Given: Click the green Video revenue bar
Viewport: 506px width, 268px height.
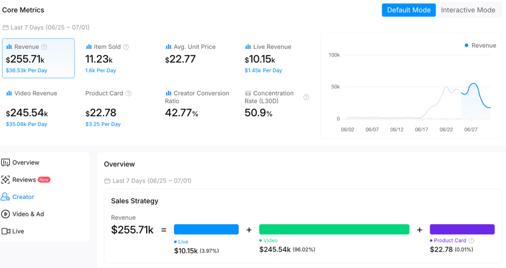Looking at the screenshot, I should [334, 230].
